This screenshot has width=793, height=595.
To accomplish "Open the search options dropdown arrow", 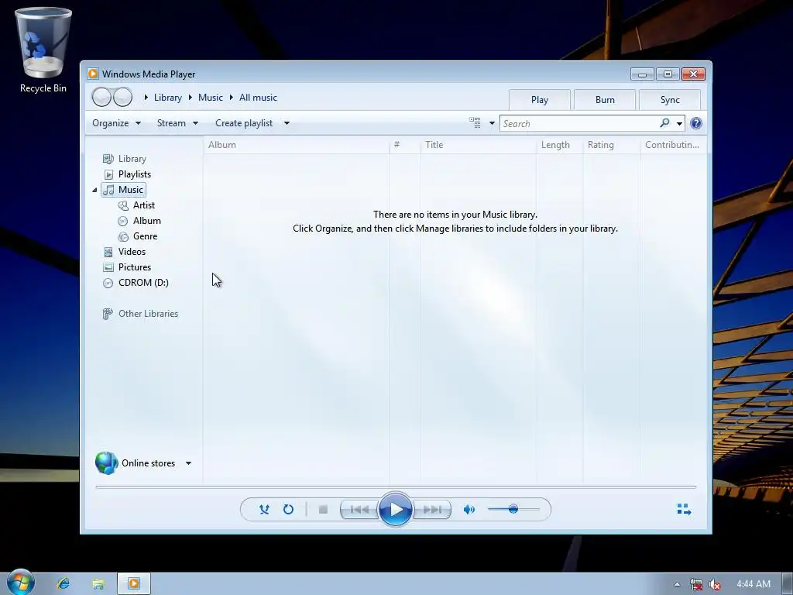I will point(679,123).
